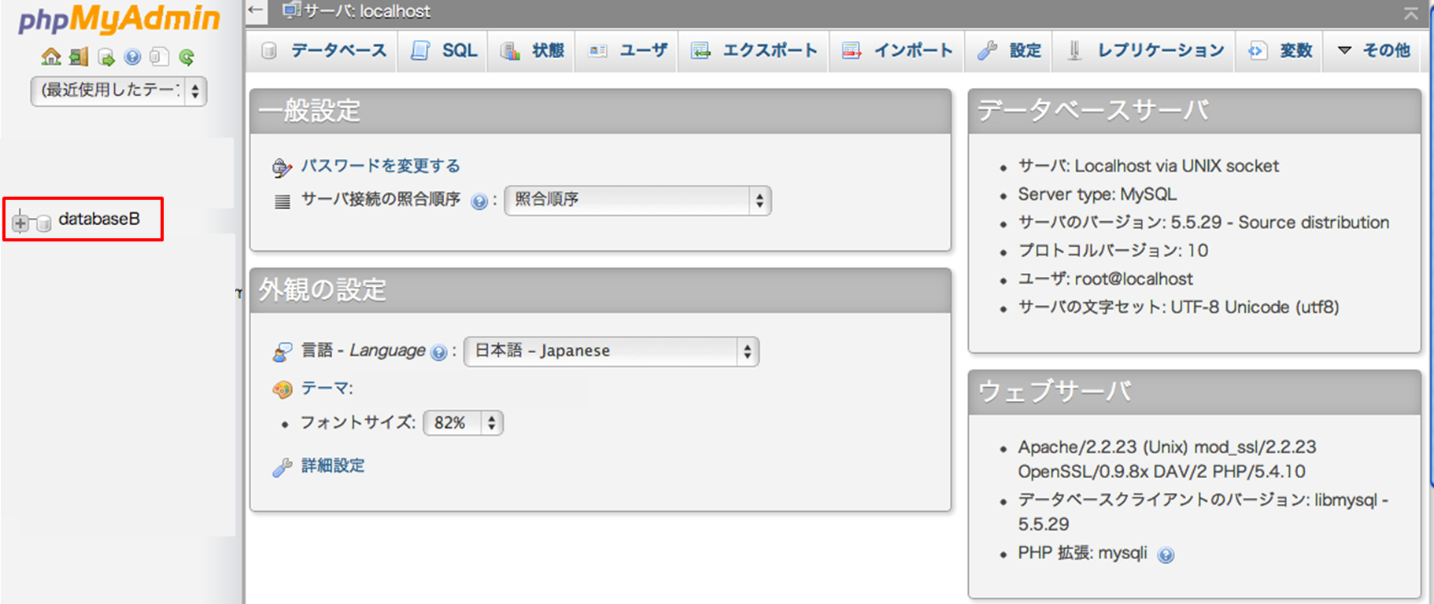This screenshot has height=604, width=1434.
Task: Click the 外観の設定 panel header
Action: tap(601, 290)
